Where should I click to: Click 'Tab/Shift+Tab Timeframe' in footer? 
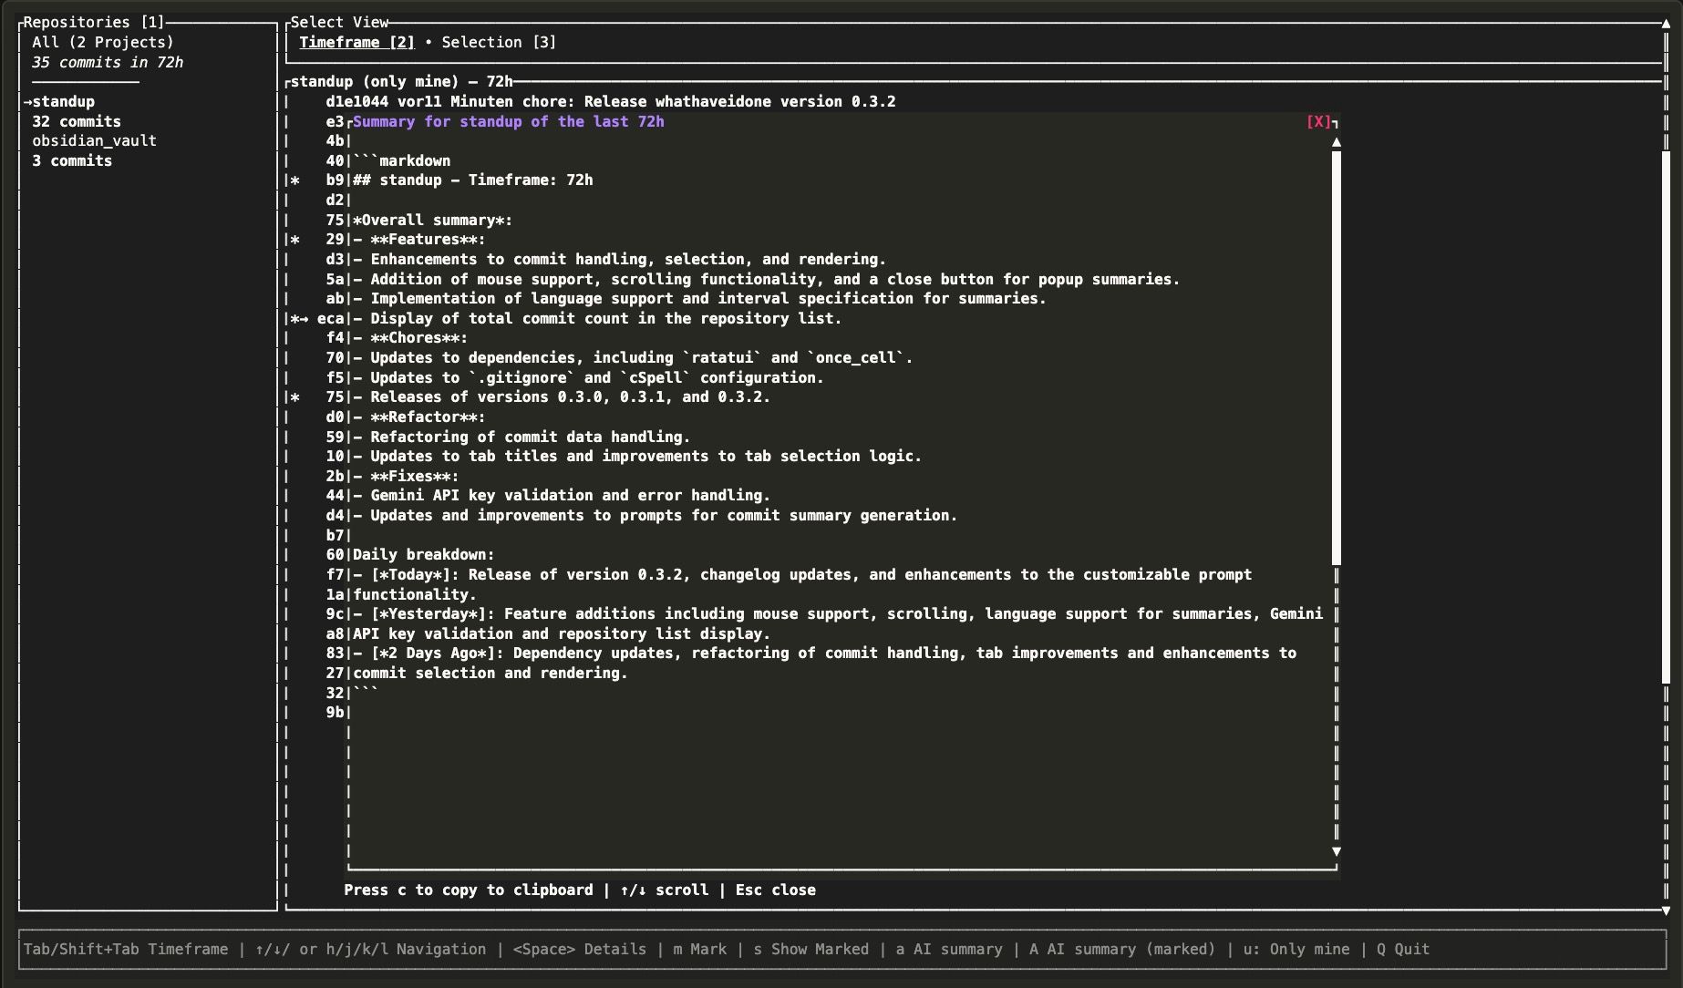click(126, 949)
